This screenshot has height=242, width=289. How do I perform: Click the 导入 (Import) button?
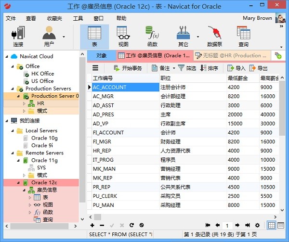pos(236,68)
